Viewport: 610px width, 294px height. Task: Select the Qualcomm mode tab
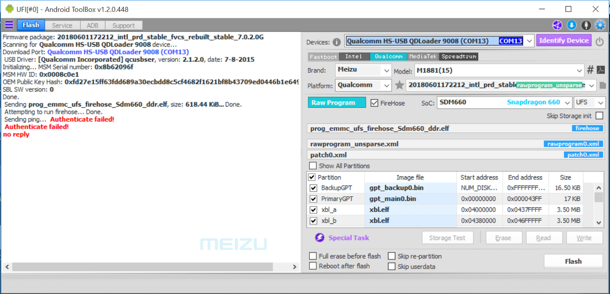pyautogui.click(x=388, y=56)
